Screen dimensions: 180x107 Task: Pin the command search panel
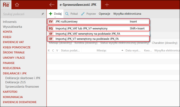click(43, 14)
